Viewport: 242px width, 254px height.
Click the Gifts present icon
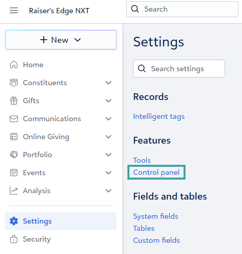point(14,101)
